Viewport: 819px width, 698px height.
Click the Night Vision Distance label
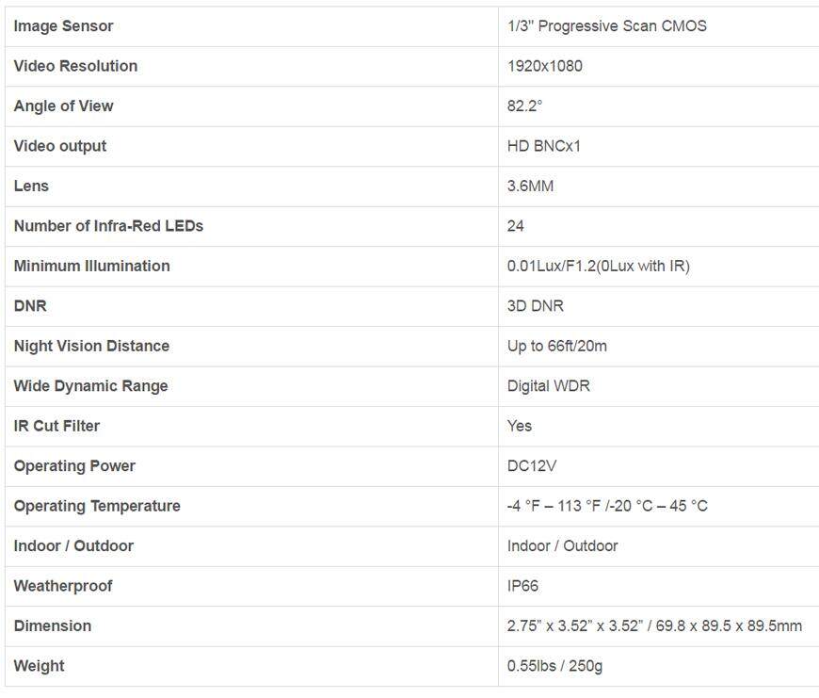click(91, 346)
